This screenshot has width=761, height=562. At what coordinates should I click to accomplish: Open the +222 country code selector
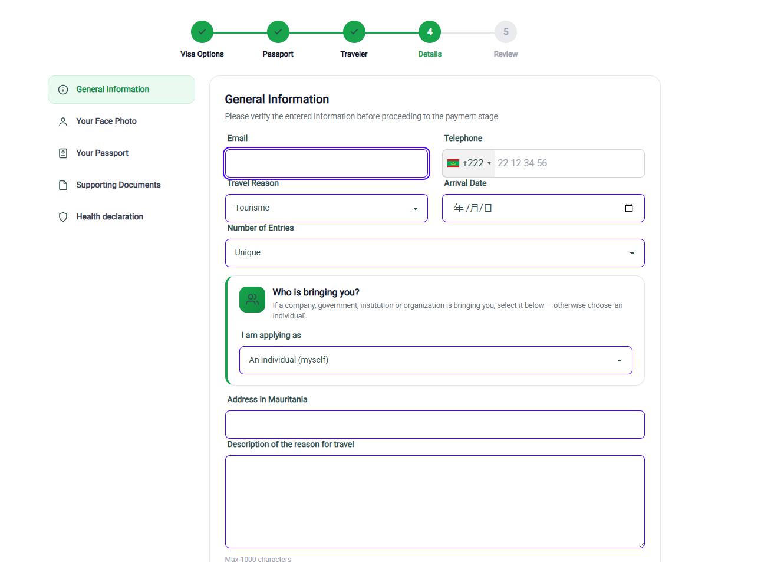coord(469,163)
